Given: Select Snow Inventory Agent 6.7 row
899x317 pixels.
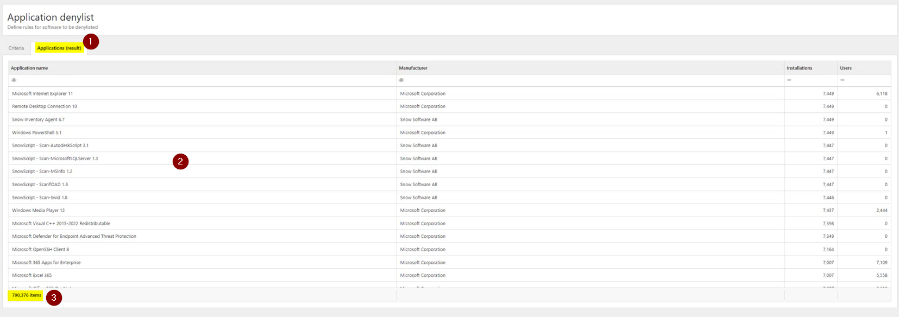Looking at the screenshot, I should pos(450,119).
